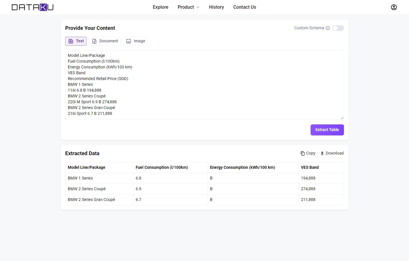The height and width of the screenshot is (261, 409).
Task: Click the Custom Schema info icon
Action: point(328,28)
